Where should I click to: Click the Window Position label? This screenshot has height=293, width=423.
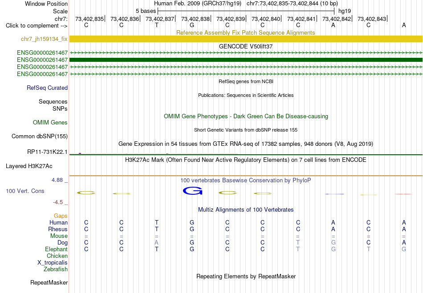click(46, 4)
